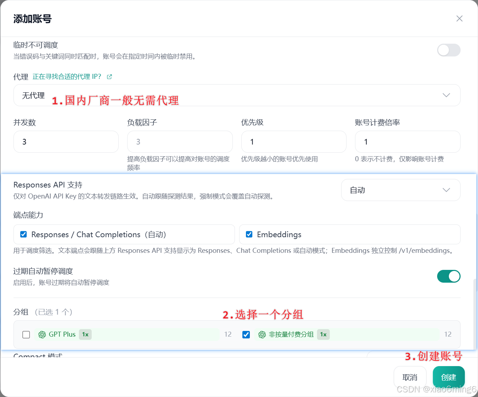The height and width of the screenshot is (397, 478).
Task: Open the external link icon beside proxy IP
Action: pos(109,77)
